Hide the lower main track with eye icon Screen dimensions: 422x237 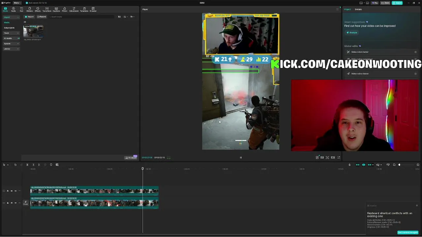(12, 203)
